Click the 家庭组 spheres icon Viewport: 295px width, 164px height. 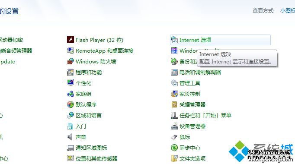click(71, 94)
